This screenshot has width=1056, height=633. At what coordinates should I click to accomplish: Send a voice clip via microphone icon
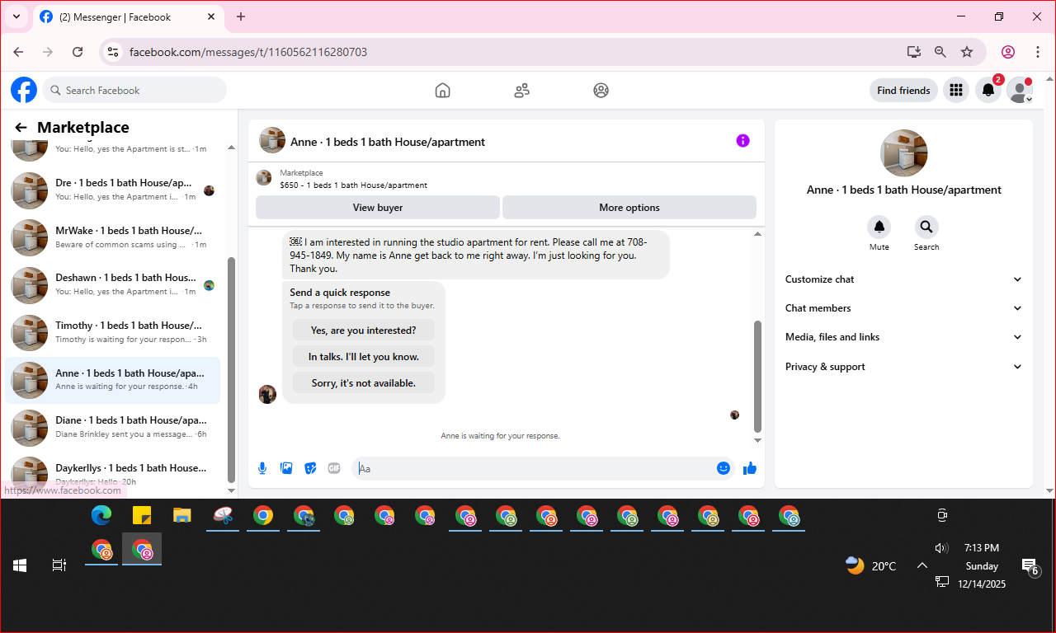tap(262, 468)
